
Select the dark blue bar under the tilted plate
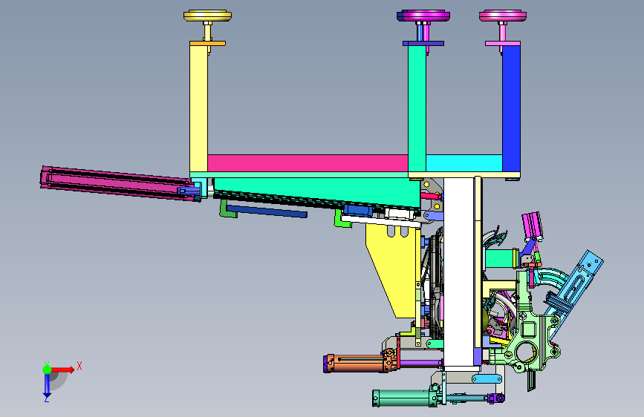[266, 211]
